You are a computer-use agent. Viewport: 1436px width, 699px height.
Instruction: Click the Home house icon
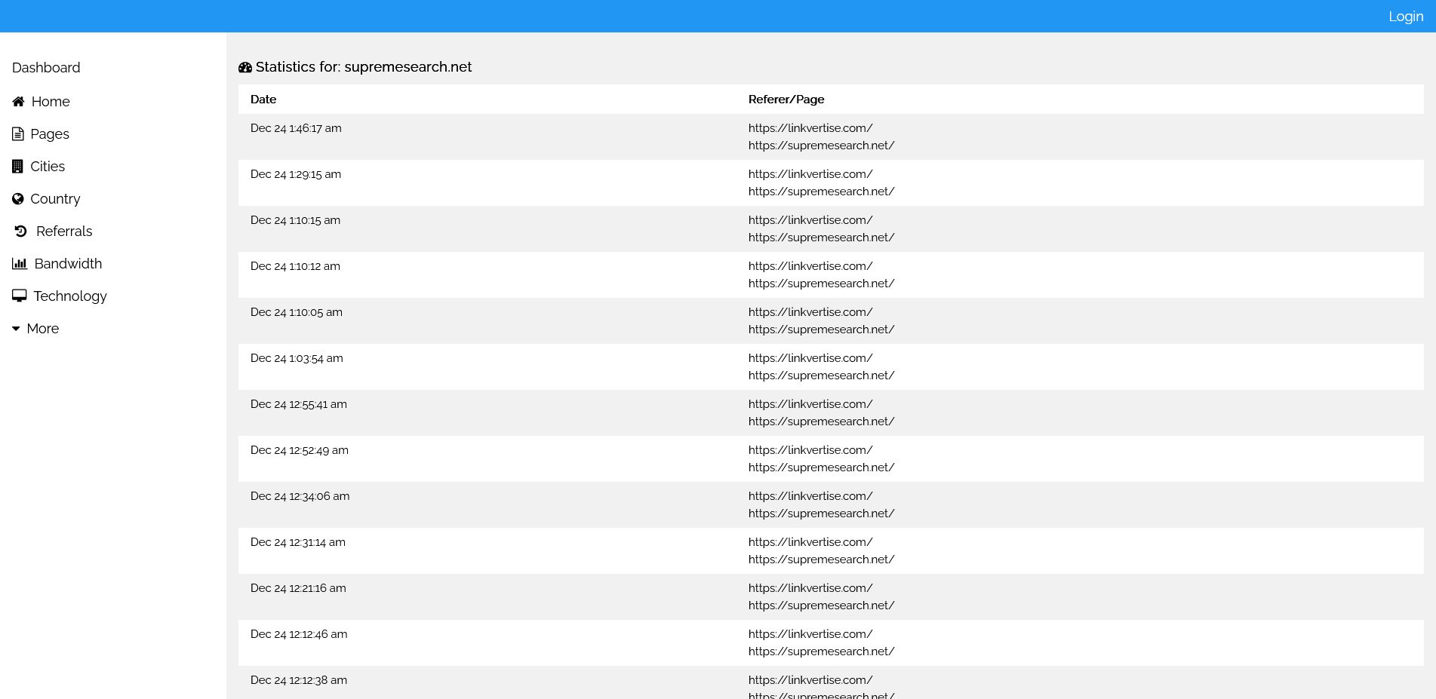point(18,102)
